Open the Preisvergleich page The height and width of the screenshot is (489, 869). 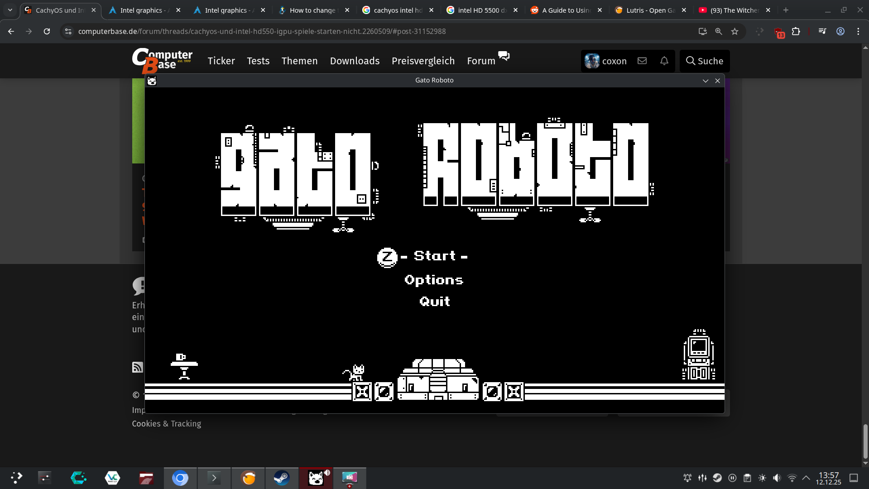tap(423, 61)
